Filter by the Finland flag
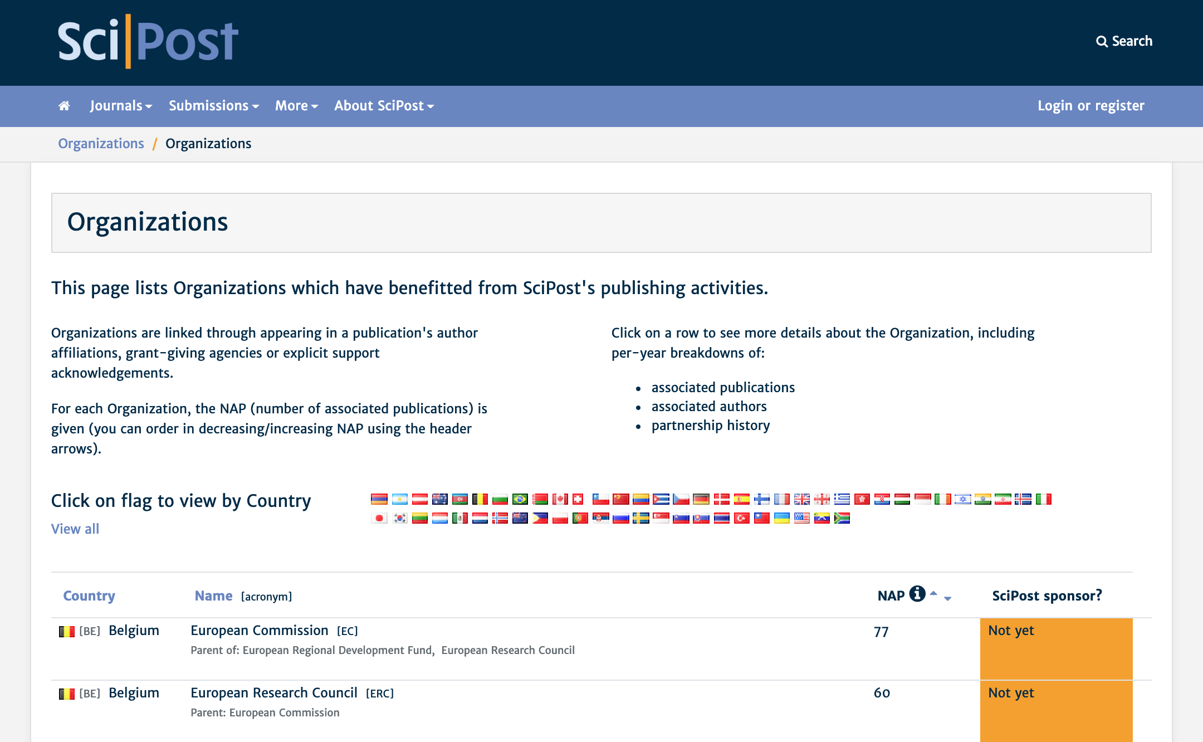The image size is (1203, 742). [x=762, y=499]
